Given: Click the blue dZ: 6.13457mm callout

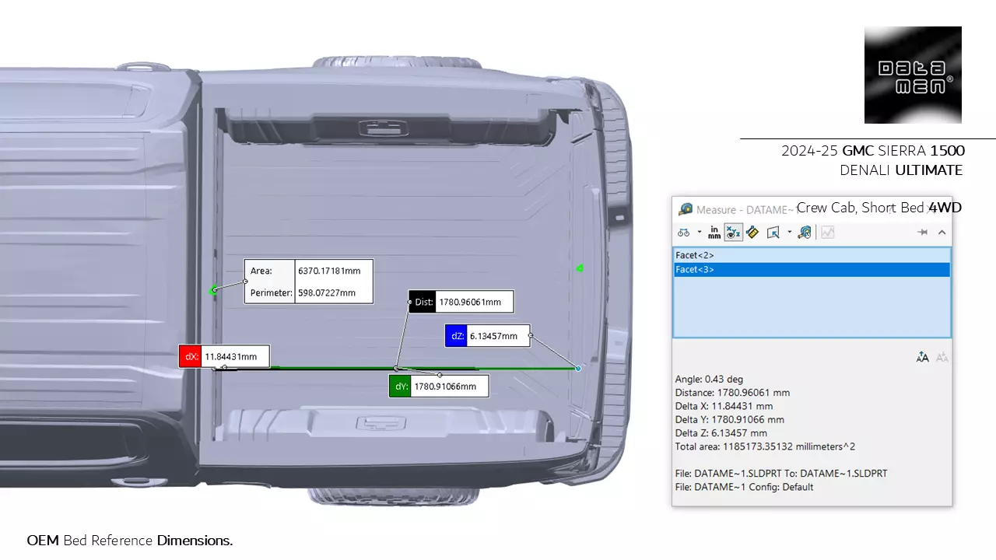Looking at the screenshot, I should 487,336.
